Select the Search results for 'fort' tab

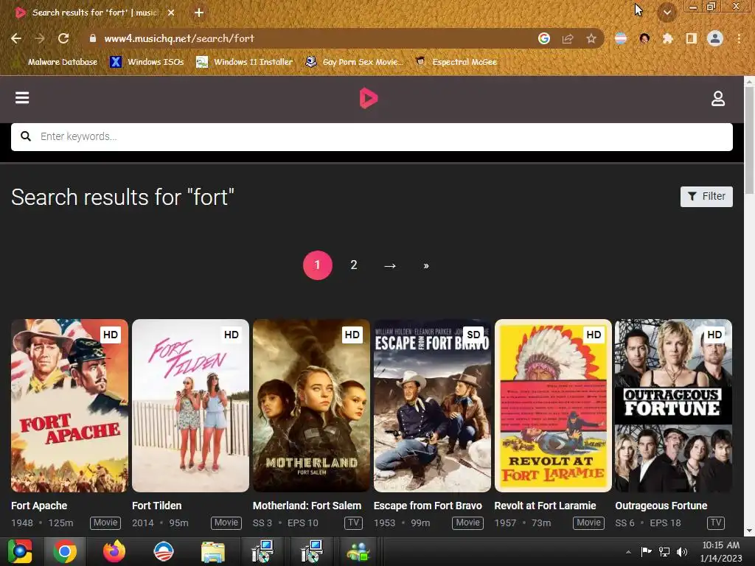(94, 13)
